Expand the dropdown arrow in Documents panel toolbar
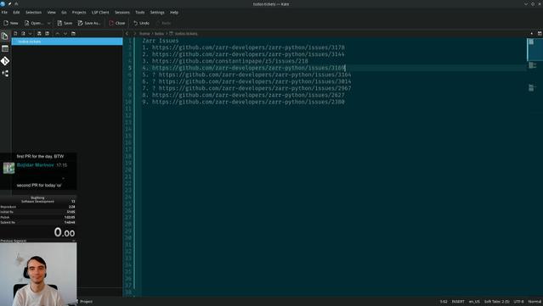 point(31,34)
